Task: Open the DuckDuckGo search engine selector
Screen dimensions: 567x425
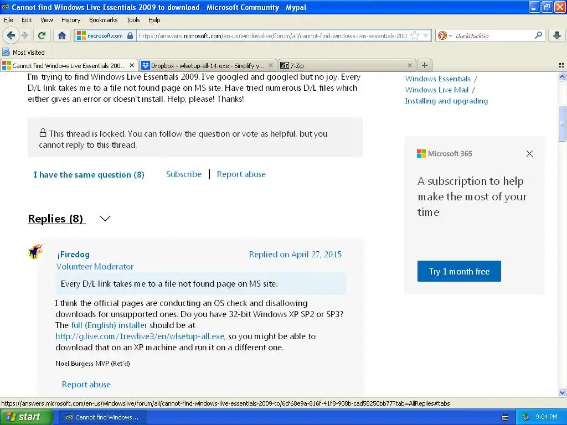Action: click(x=445, y=35)
